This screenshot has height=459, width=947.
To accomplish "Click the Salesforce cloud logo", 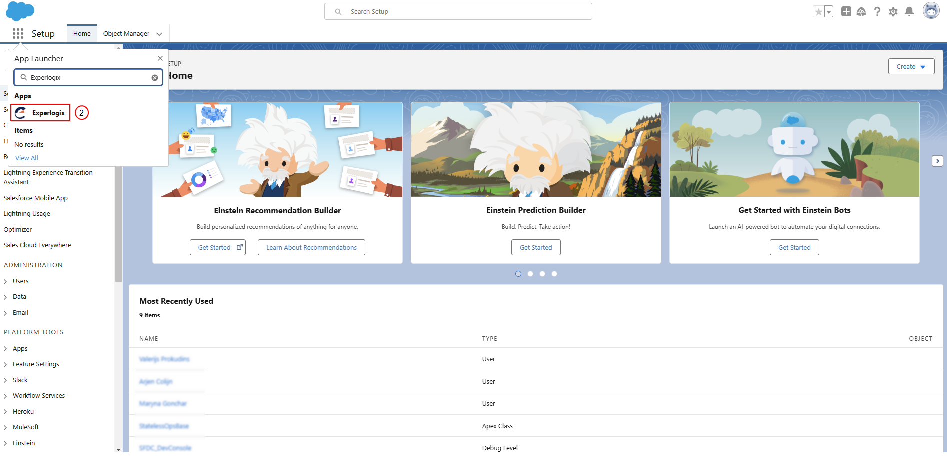I will pos(20,11).
